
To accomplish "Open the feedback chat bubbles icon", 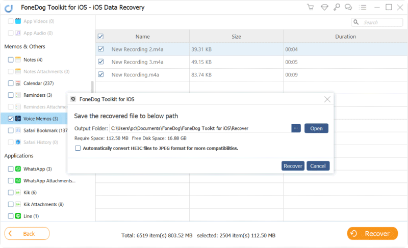I will point(348,7).
